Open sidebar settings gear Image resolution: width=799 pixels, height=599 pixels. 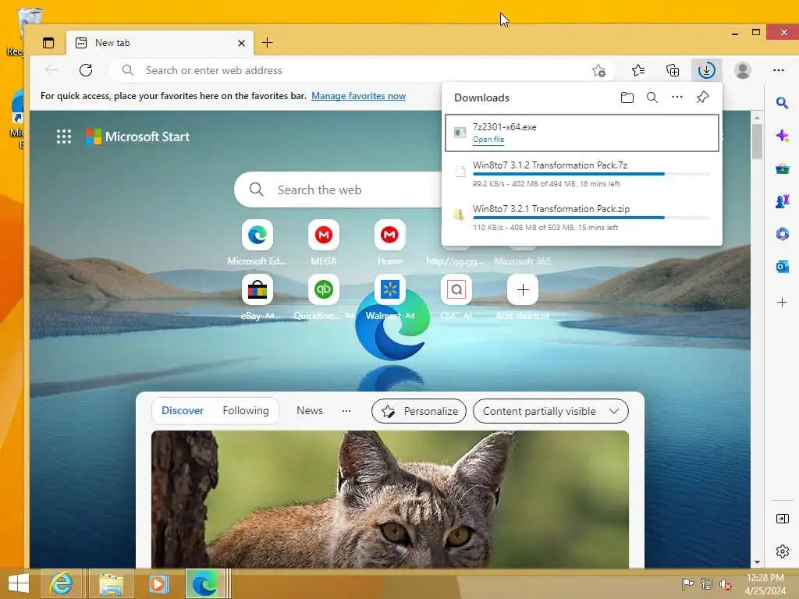pos(782,551)
